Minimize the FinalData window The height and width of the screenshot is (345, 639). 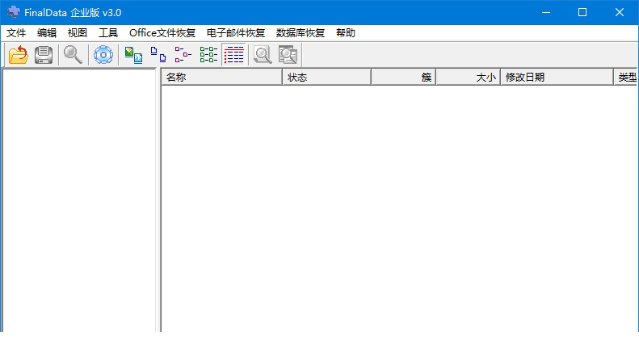[546, 12]
